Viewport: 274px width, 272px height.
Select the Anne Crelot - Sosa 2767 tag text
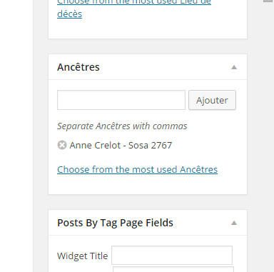pos(121,145)
